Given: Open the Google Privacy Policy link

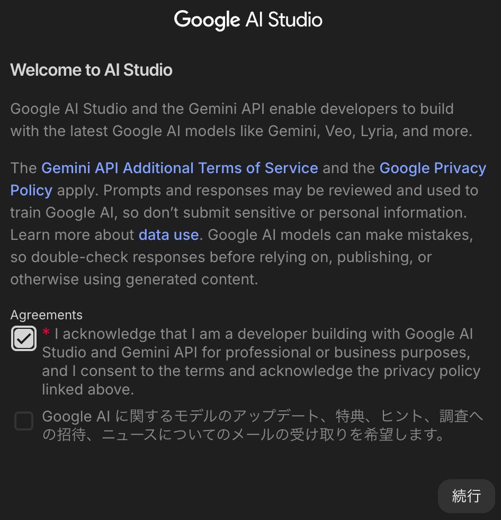Looking at the screenshot, I should (x=433, y=168).
